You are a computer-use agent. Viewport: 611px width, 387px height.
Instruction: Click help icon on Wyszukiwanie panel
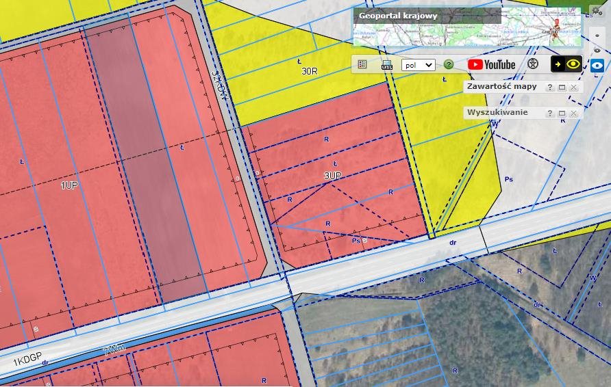pos(549,114)
